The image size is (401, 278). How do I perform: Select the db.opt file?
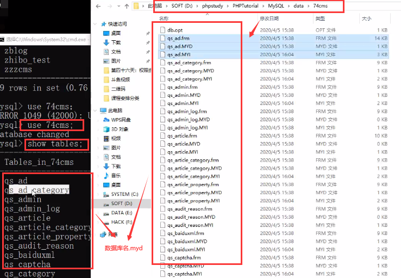pyautogui.click(x=174, y=30)
